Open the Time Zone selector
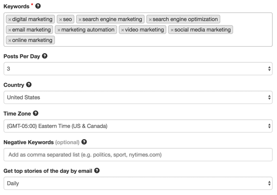The image size is (277, 195). coord(138,126)
